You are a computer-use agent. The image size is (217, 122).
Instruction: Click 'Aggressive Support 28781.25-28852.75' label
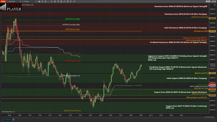tap(177, 56)
